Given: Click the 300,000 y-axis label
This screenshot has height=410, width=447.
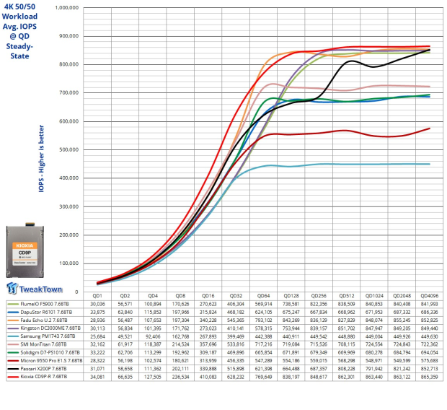Looking at the screenshot, I should tap(68, 206).
